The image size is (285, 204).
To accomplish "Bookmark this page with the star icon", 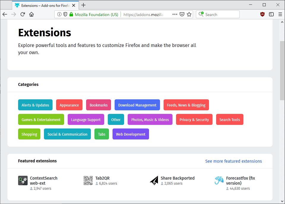I will tap(189, 14).
